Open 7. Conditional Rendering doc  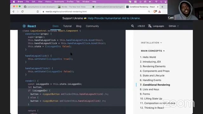point(155,85)
